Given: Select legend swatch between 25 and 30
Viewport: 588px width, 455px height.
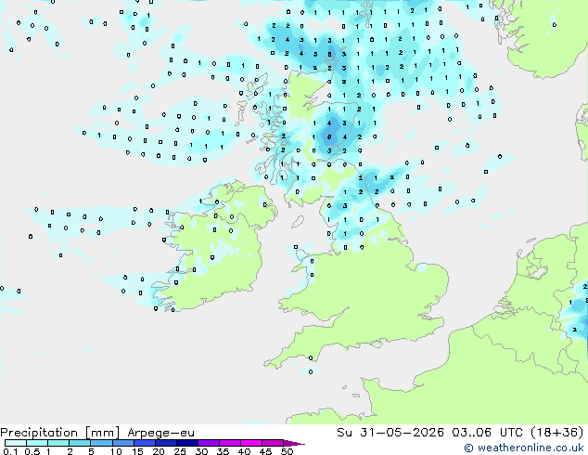Looking at the screenshot, I should click(x=187, y=443).
